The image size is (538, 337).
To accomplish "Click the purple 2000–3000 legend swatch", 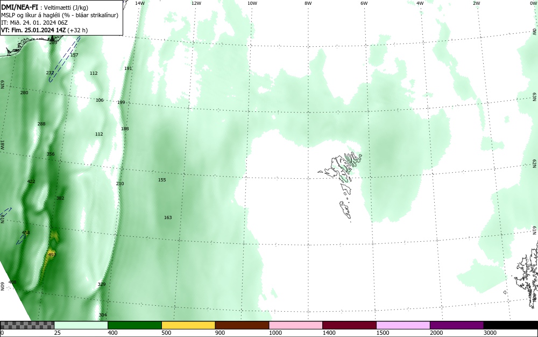I will pyautogui.click(x=457, y=325).
